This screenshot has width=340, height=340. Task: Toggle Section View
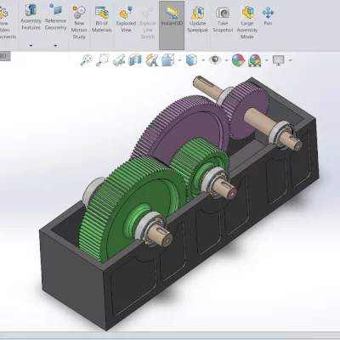click(x=135, y=60)
